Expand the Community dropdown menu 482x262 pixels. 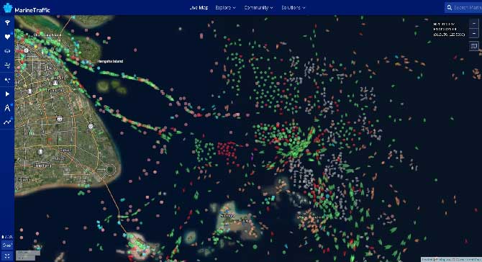coord(258,8)
